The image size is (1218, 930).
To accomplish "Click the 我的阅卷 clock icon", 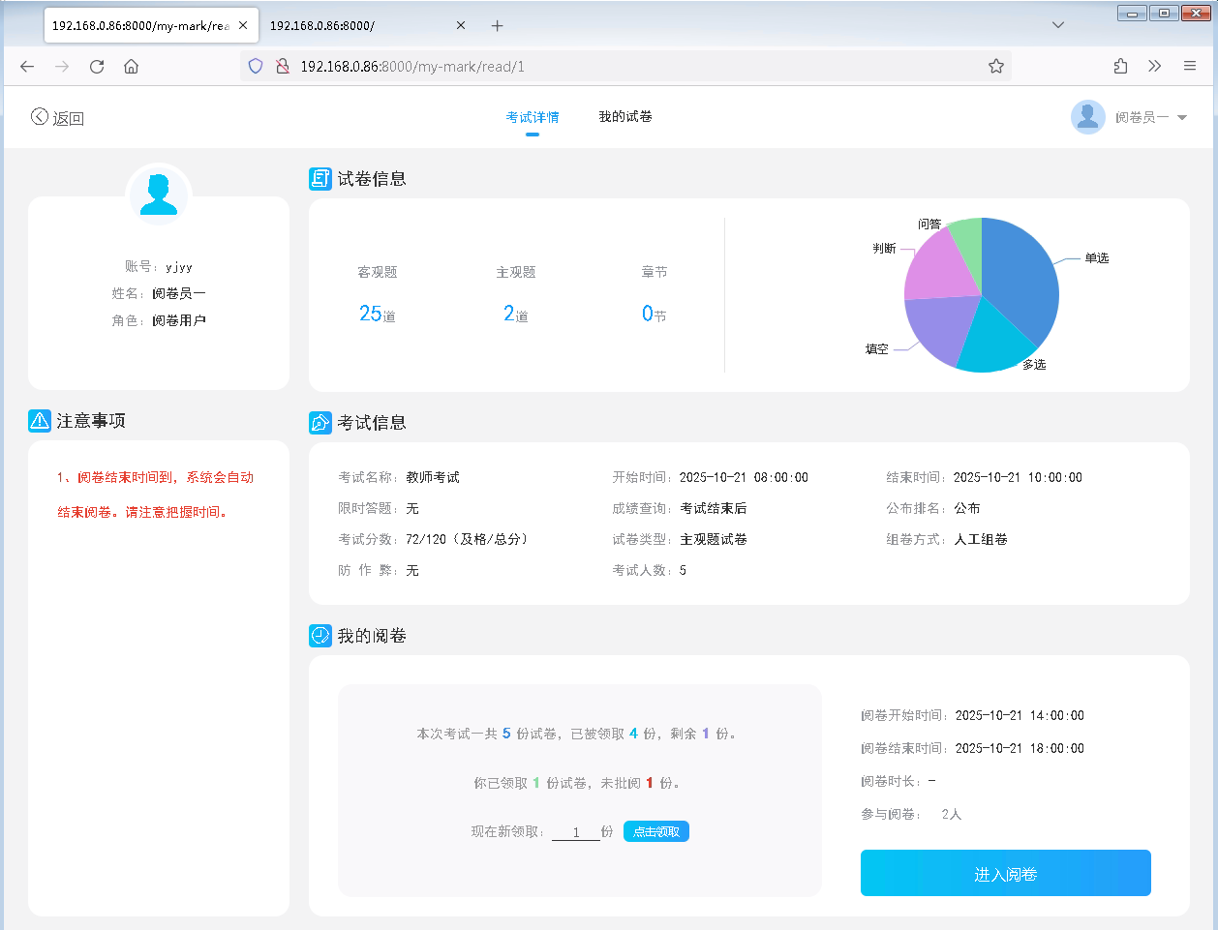I will [x=320, y=636].
